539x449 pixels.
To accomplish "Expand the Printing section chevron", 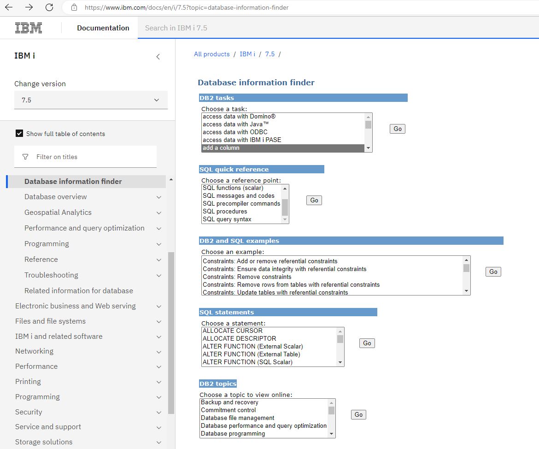I will click(x=159, y=382).
